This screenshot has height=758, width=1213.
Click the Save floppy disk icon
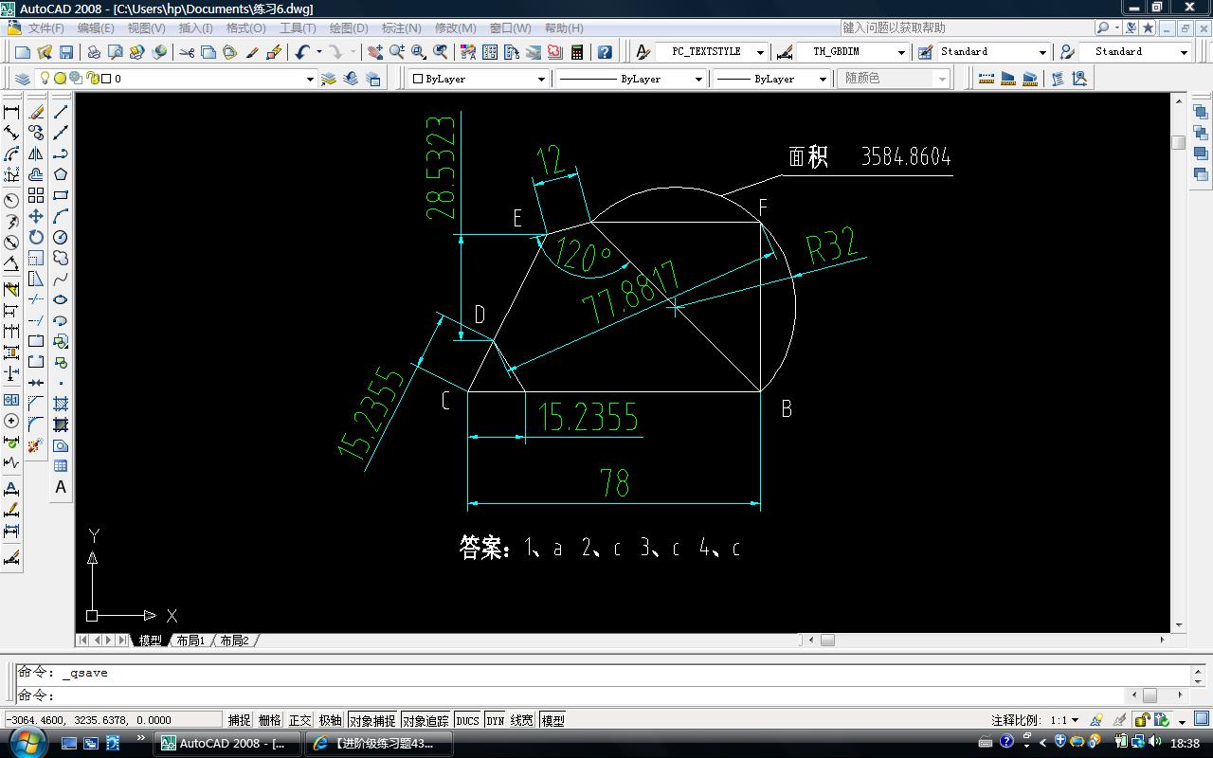66,52
